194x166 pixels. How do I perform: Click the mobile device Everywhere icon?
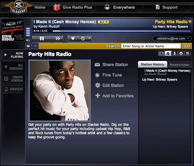coord(107,7)
